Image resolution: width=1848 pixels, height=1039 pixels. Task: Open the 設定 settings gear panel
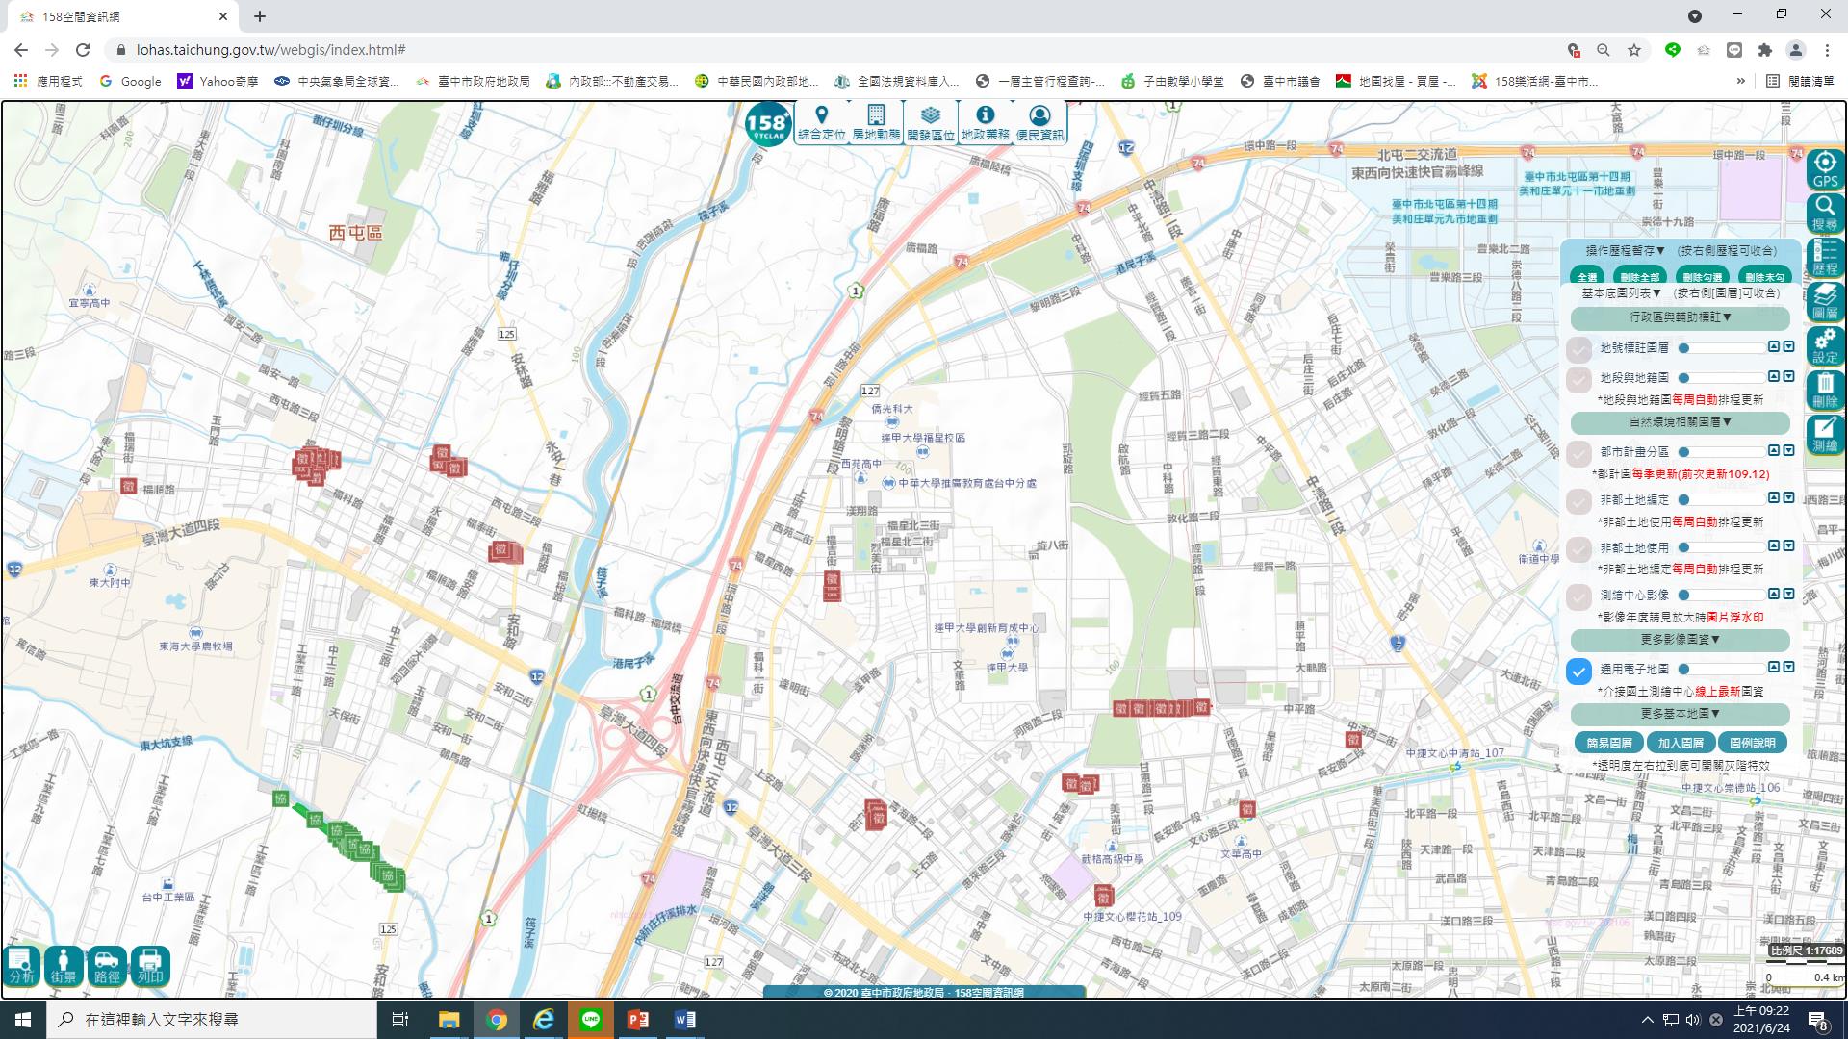(1825, 344)
